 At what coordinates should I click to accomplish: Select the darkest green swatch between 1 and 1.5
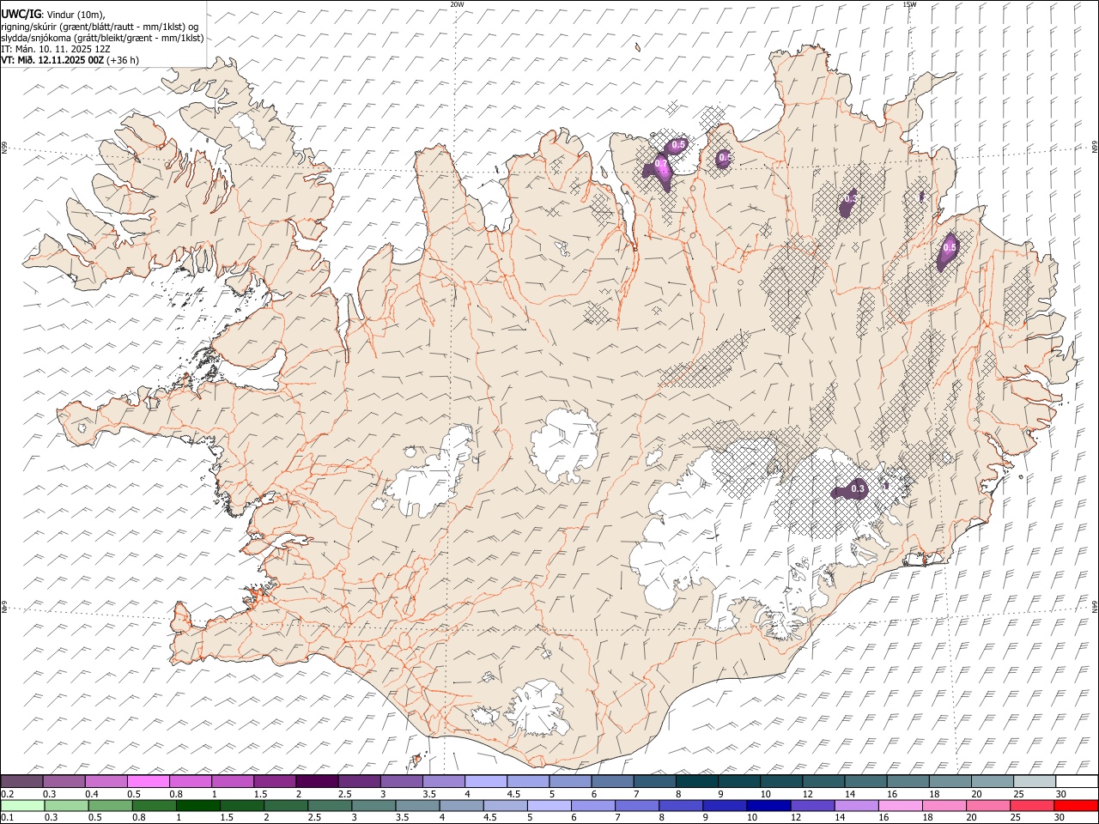[x=198, y=806]
